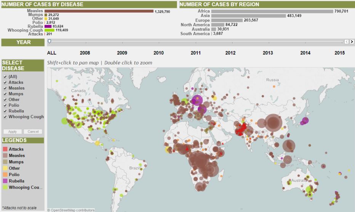The width and height of the screenshot is (355, 212).
Task: Click the yellow Other legend swatch
Action: [x=5, y=168]
